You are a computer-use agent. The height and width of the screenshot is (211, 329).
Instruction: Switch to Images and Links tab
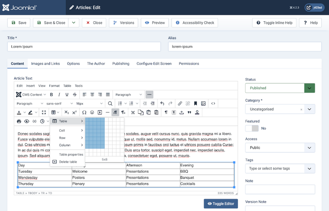(x=46, y=64)
